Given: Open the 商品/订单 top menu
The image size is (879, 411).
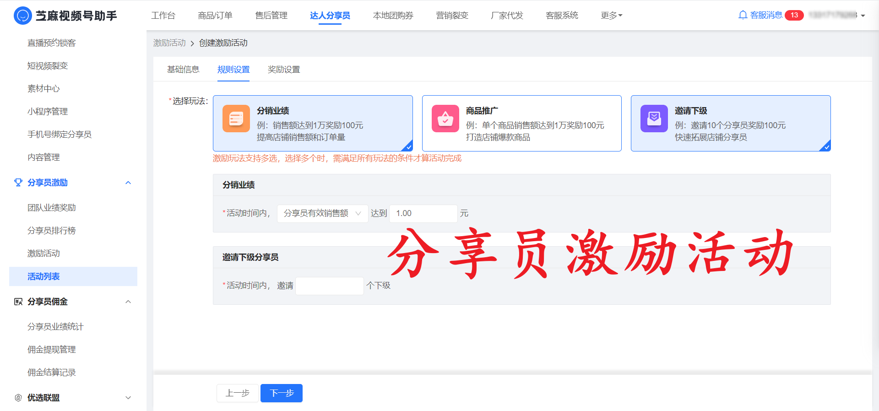Looking at the screenshot, I should [x=215, y=16].
